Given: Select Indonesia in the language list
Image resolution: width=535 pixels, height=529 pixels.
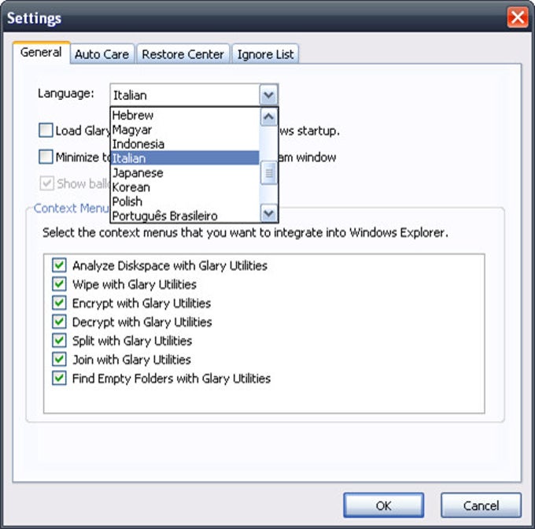Looking at the screenshot, I should click(x=185, y=144).
